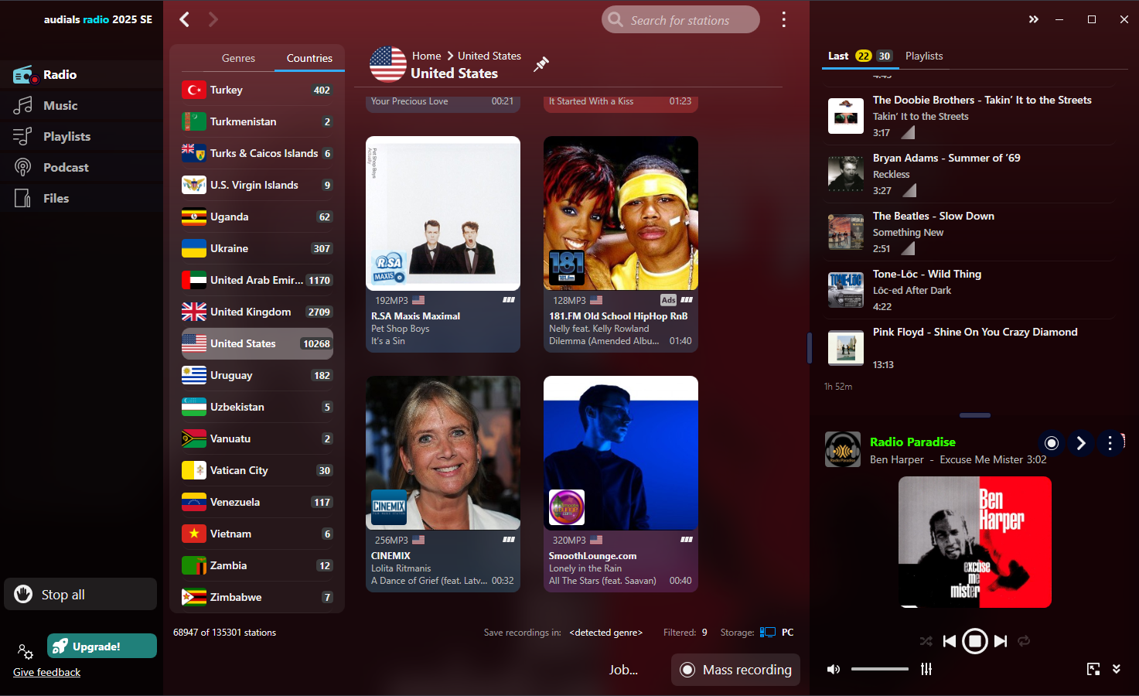Click the forward navigation arrow
Image resolution: width=1139 pixels, height=696 pixels.
point(213,19)
